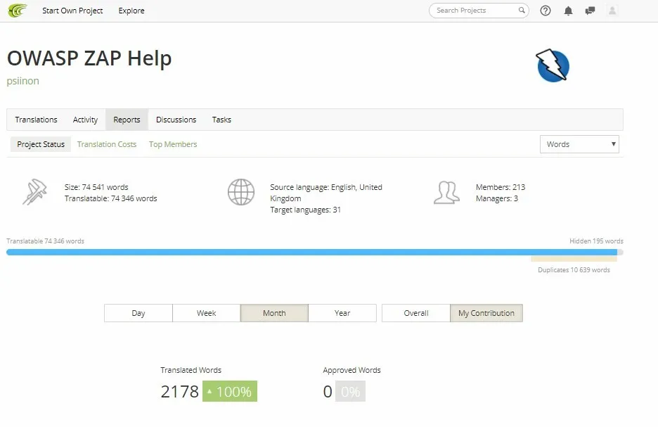Switch to Overall statistics
This screenshot has height=427, width=658.
click(416, 313)
